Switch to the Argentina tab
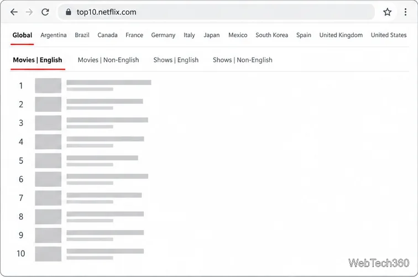This screenshot has height=277, width=418. point(54,35)
